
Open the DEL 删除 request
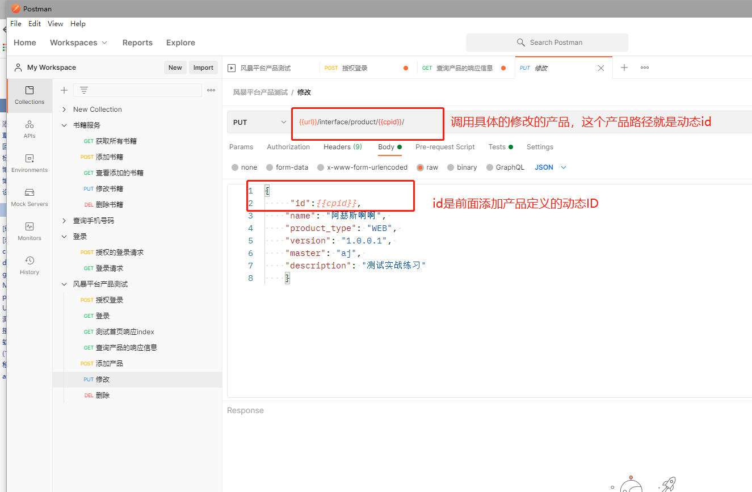click(137, 396)
